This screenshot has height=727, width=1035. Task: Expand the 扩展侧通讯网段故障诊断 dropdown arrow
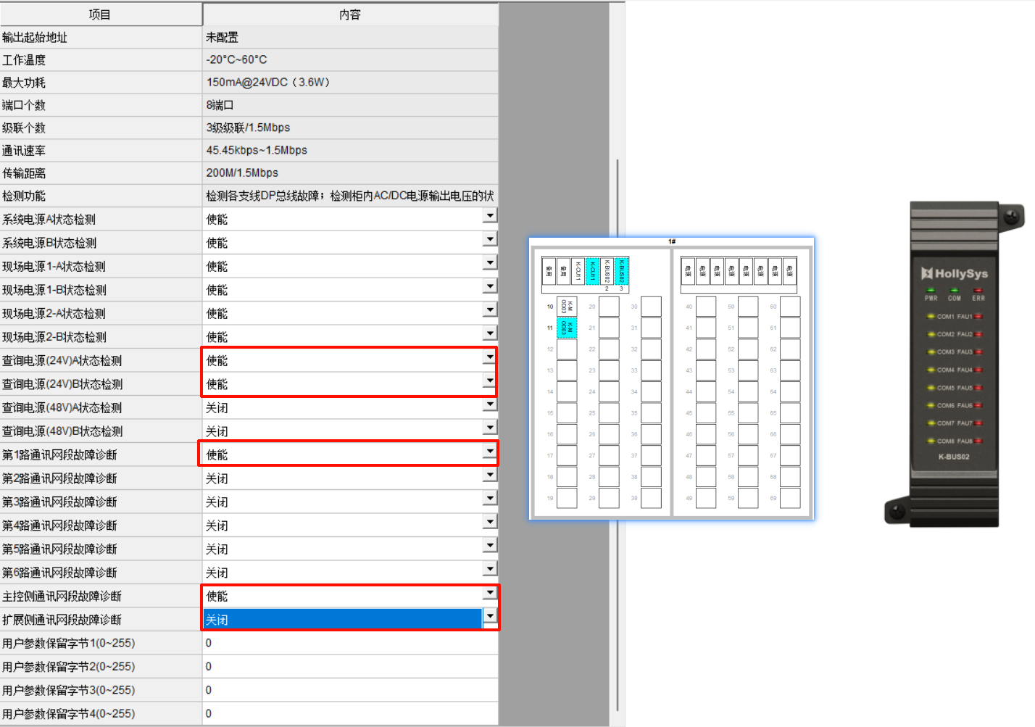[490, 617]
